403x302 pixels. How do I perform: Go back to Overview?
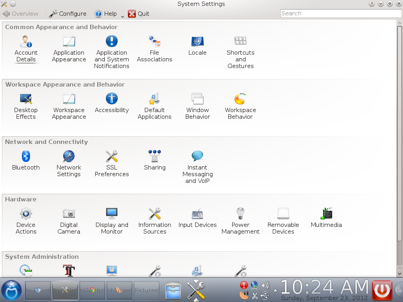click(x=20, y=14)
